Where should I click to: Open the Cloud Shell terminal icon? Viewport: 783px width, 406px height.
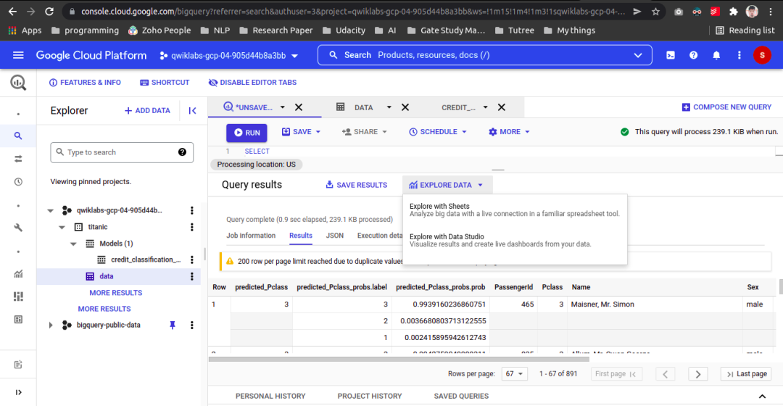click(671, 55)
